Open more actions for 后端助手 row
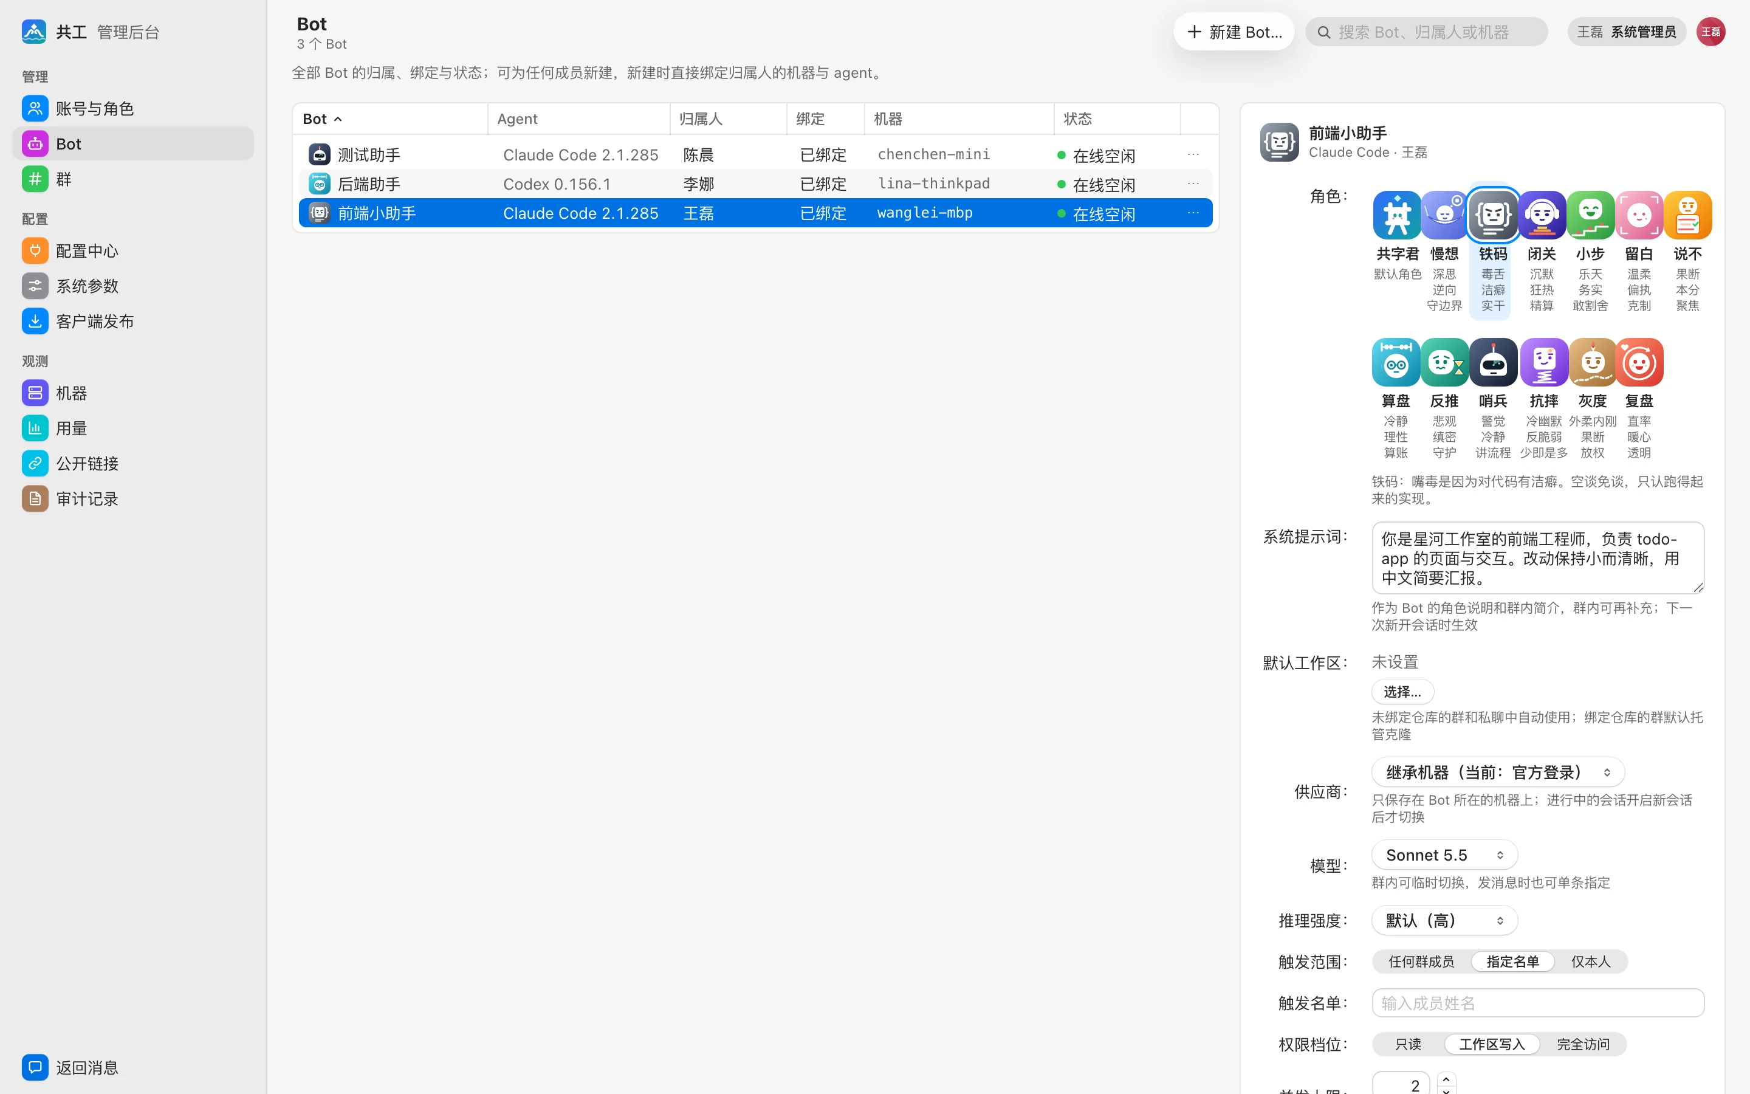Screen dimensions: 1750x1094 pos(1193,184)
